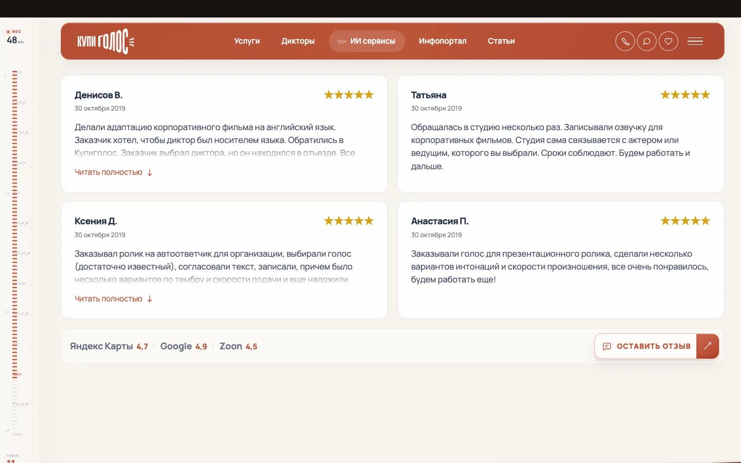741x463 pixels.
Task: Click the star rating of Ксения Д.
Action: [349, 221]
